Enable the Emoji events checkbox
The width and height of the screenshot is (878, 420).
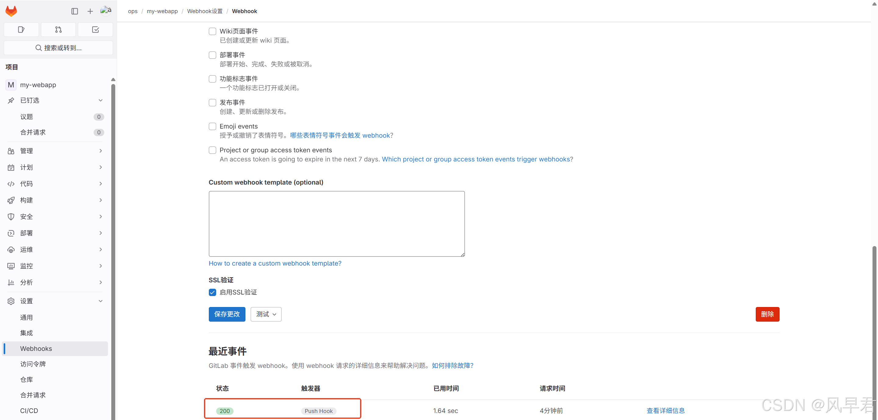(x=212, y=126)
